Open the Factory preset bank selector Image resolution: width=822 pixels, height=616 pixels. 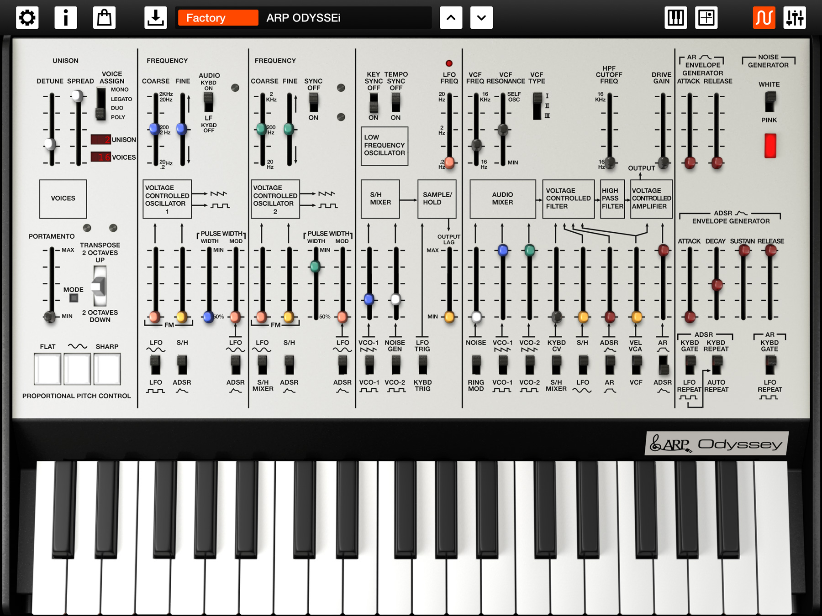(217, 18)
